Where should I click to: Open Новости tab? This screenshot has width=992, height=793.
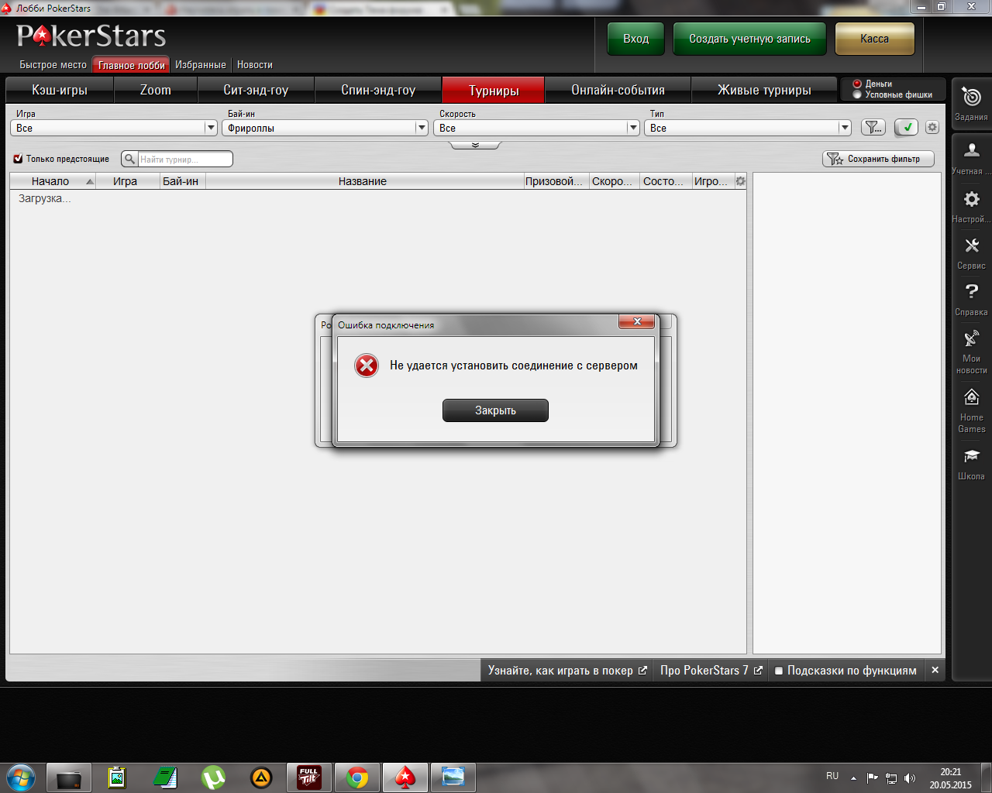point(255,65)
